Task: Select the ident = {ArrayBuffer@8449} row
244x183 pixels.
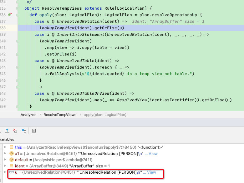Action: 62,166
